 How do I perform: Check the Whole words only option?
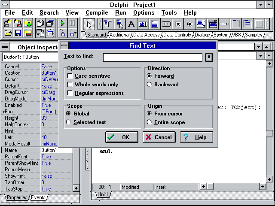point(70,85)
